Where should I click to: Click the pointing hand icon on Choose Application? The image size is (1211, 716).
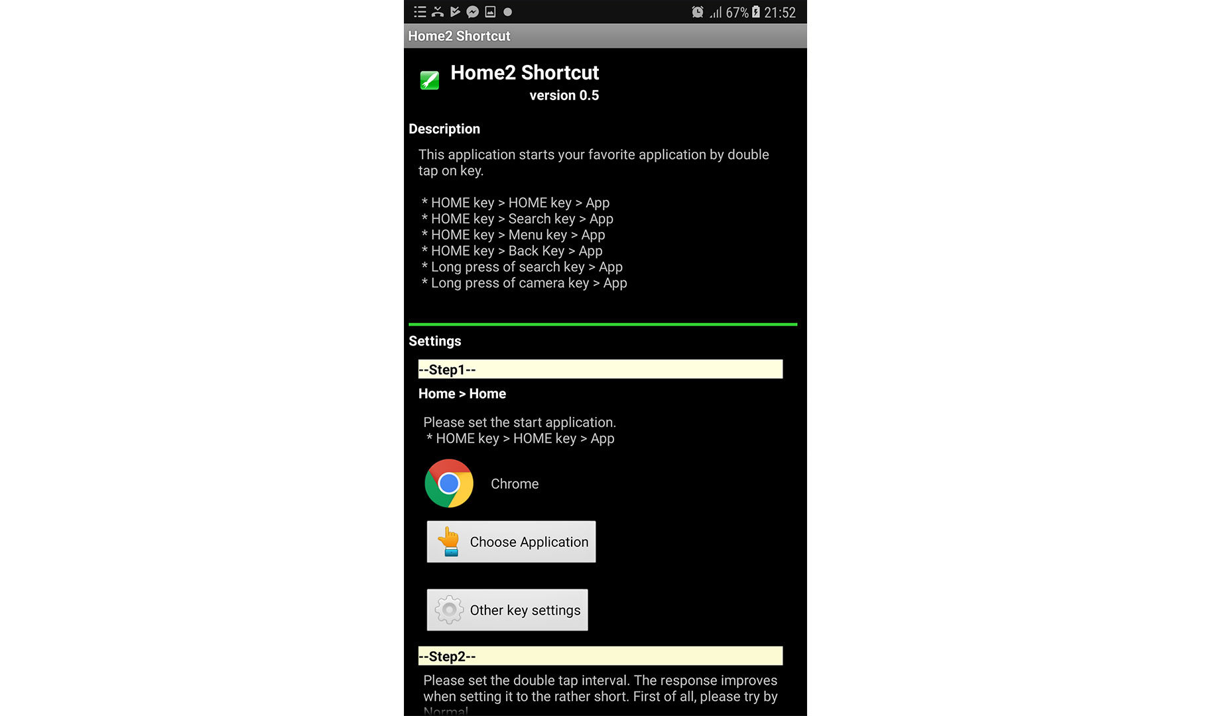click(449, 542)
